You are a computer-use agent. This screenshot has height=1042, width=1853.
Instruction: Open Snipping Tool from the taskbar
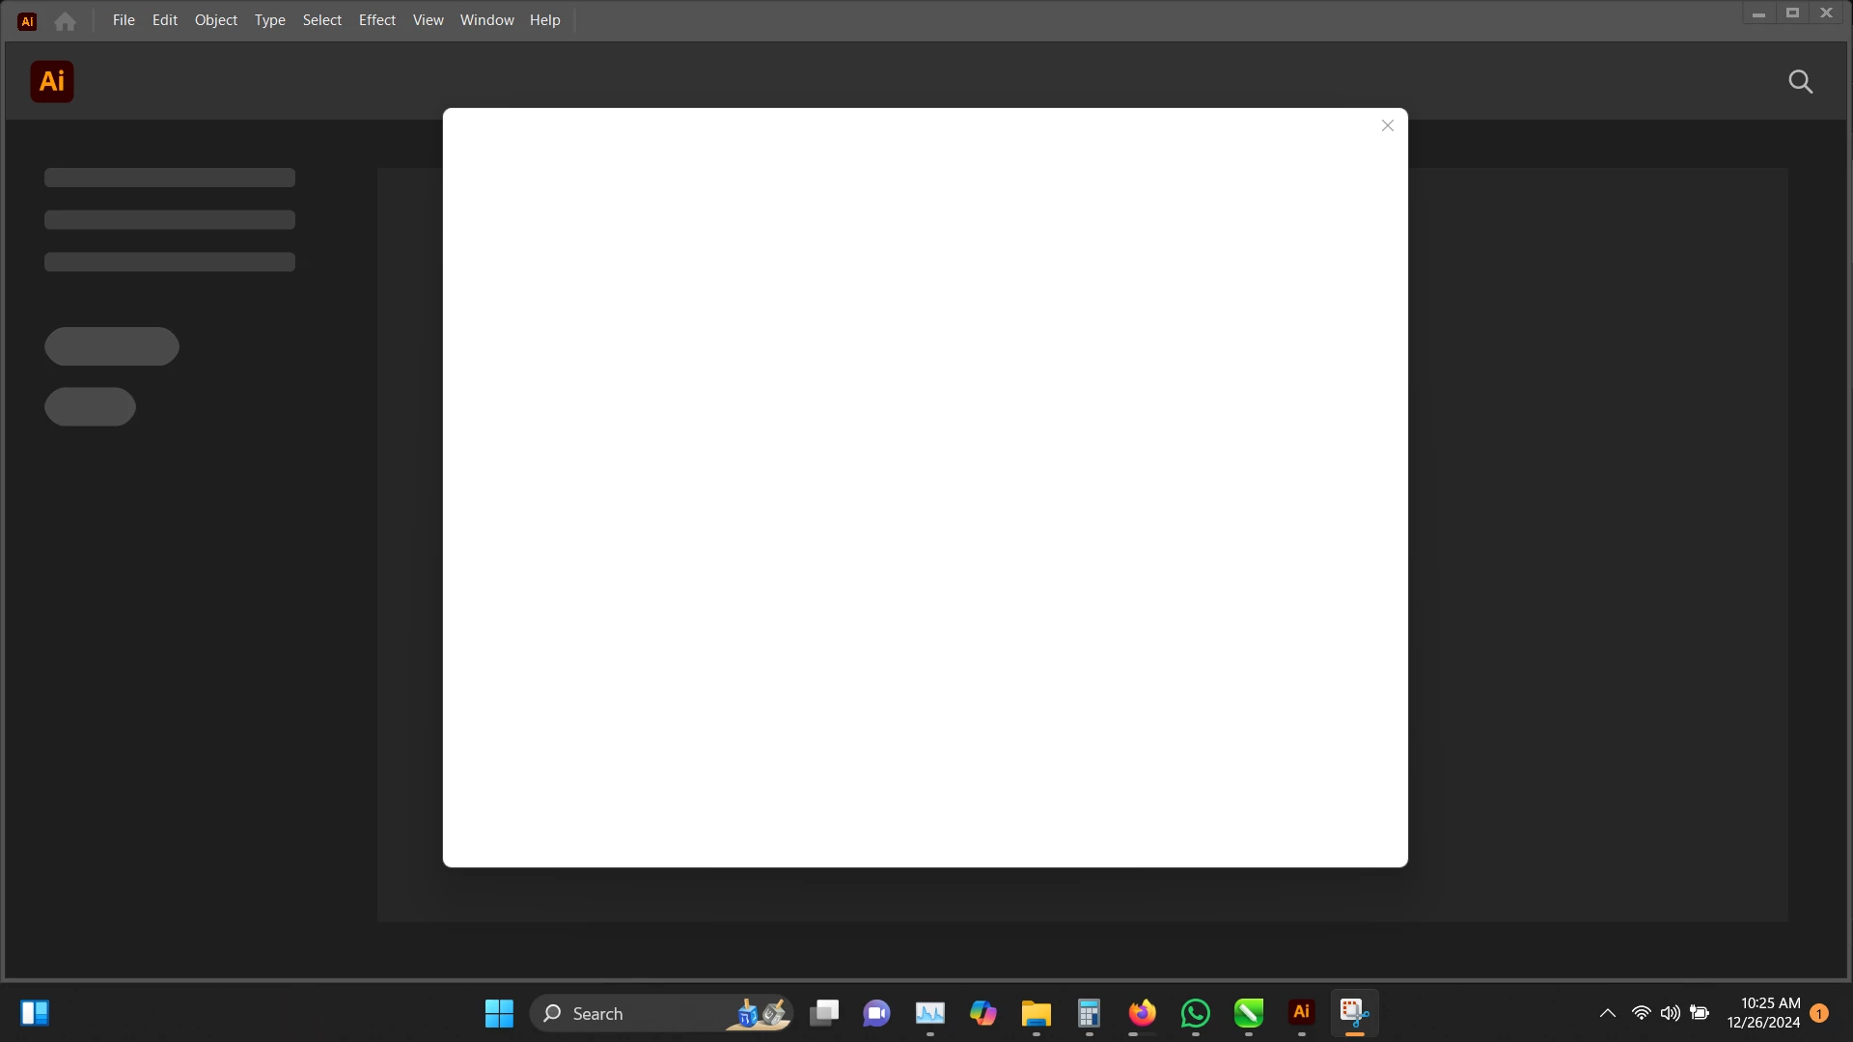1354,1012
